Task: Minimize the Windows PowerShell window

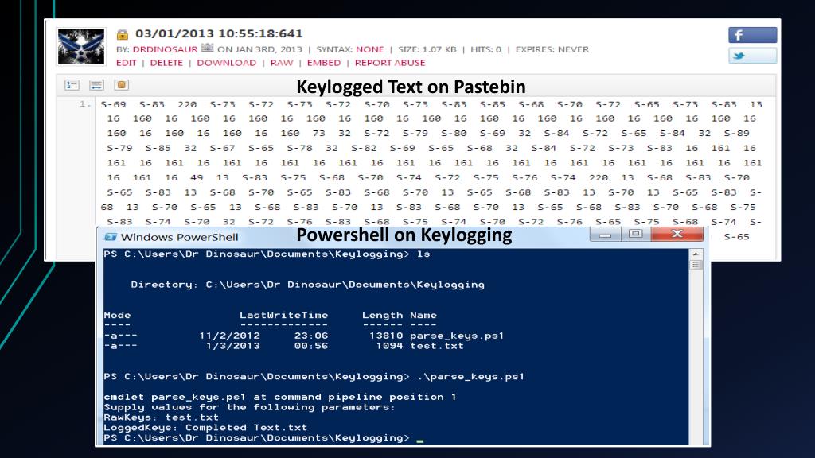Action: coord(605,235)
